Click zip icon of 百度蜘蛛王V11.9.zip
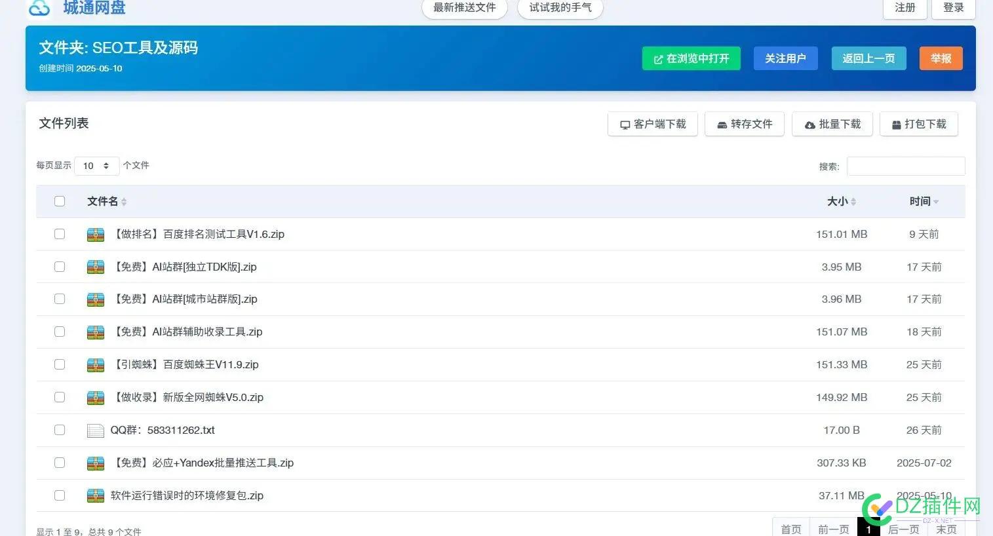The height and width of the screenshot is (536, 993). (96, 365)
